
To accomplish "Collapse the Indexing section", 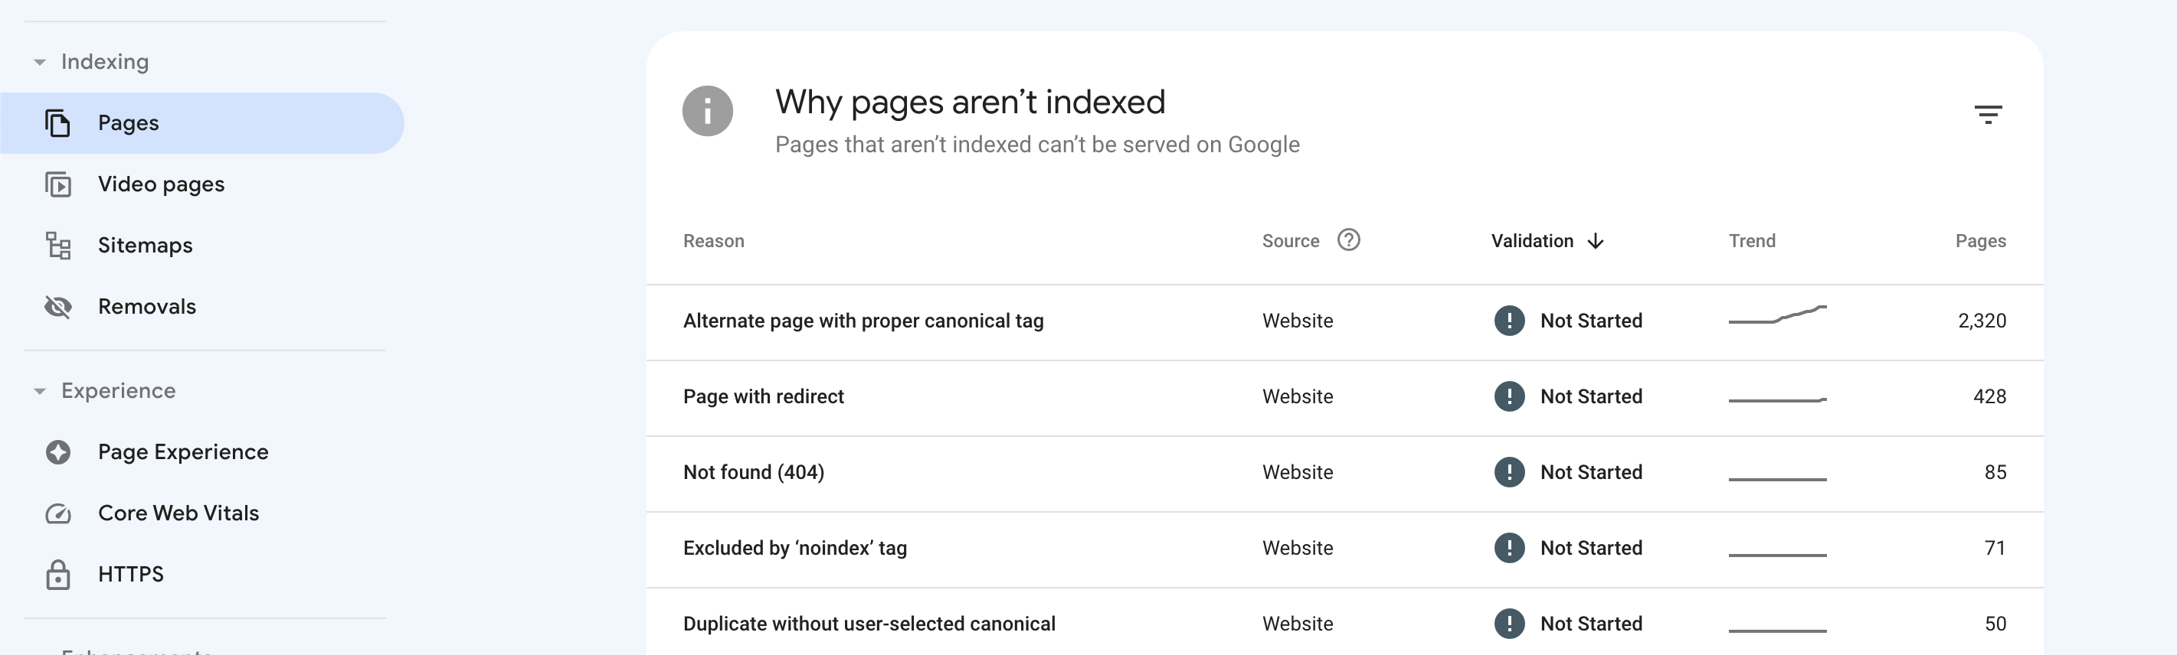I will (40, 63).
